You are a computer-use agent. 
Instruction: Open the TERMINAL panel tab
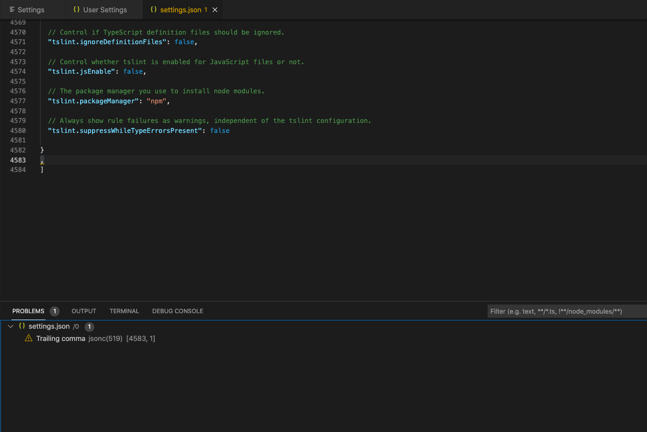pyautogui.click(x=124, y=311)
